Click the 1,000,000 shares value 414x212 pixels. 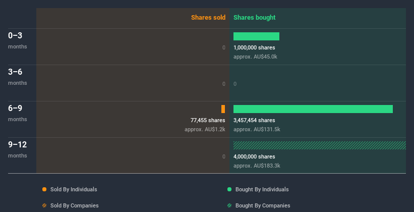point(254,47)
